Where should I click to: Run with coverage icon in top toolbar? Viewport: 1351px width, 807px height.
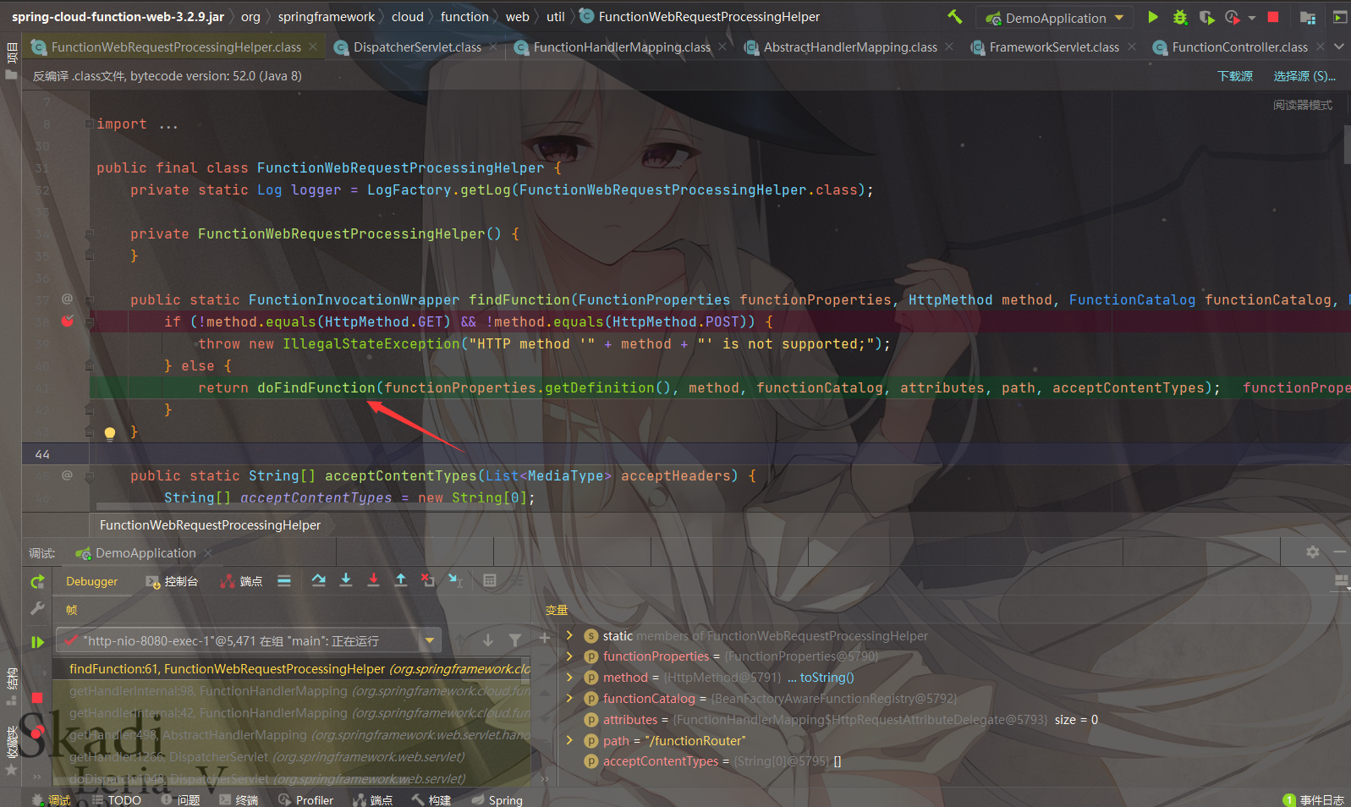(1207, 17)
